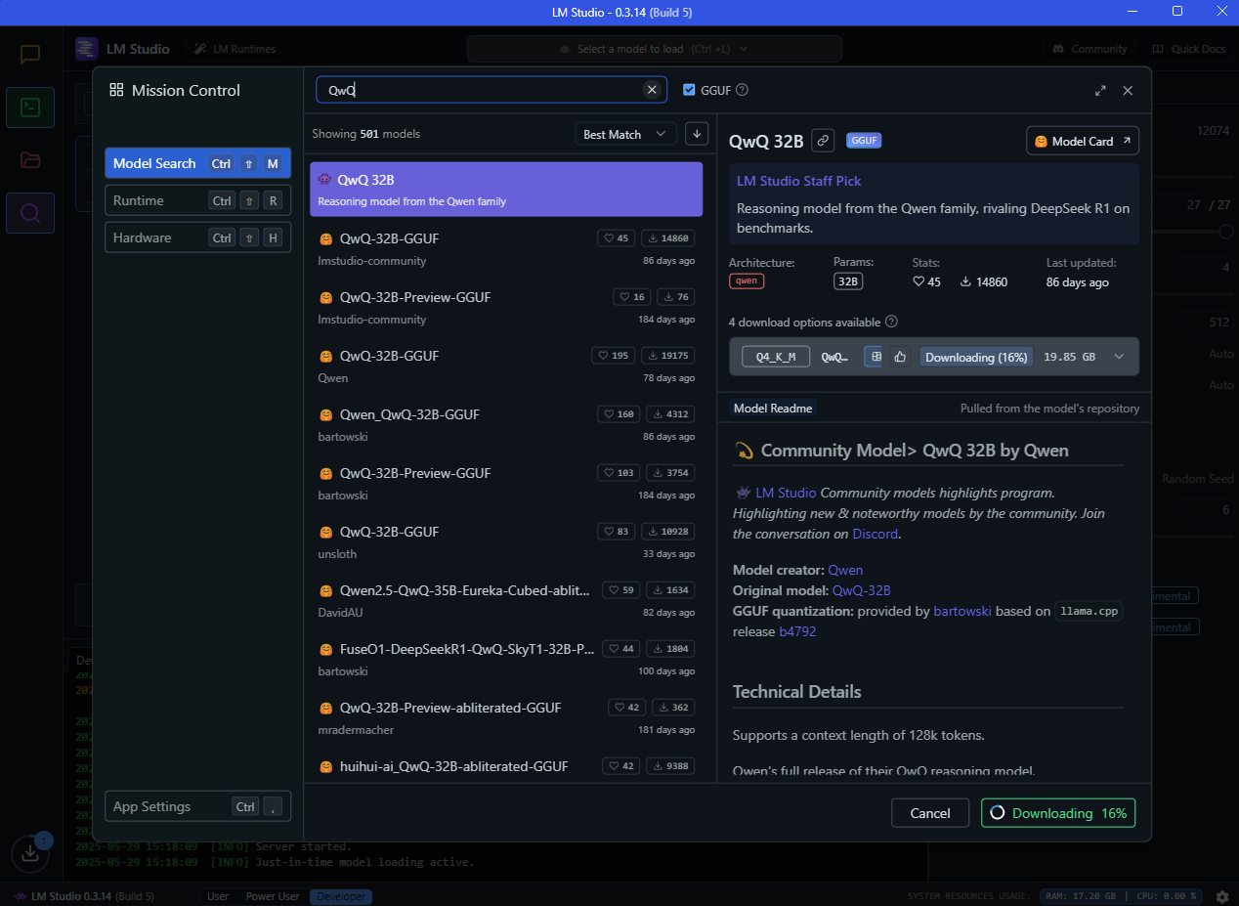
Task: Open the Qwen model creator link
Action: (x=845, y=570)
